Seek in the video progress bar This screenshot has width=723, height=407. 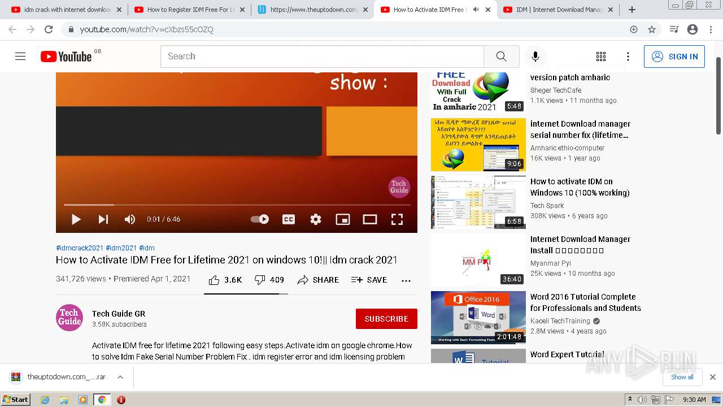(237, 205)
